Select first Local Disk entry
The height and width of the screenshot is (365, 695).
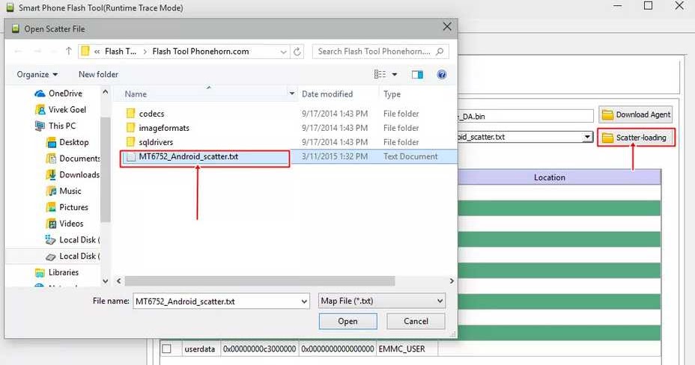point(79,240)
